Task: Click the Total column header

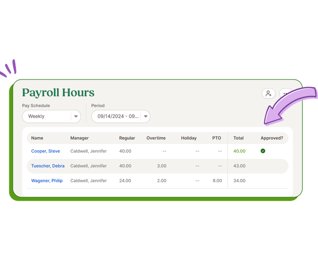Action: pos(238,138)
